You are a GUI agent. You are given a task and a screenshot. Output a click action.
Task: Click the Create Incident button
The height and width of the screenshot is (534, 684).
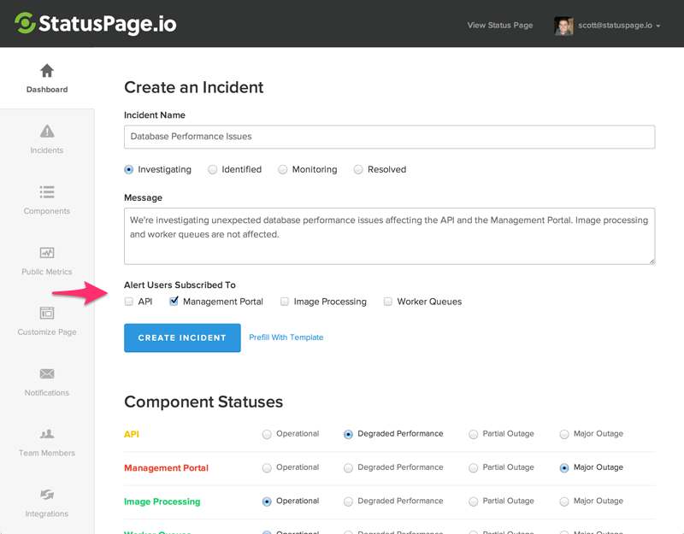(x=182, y=337)
